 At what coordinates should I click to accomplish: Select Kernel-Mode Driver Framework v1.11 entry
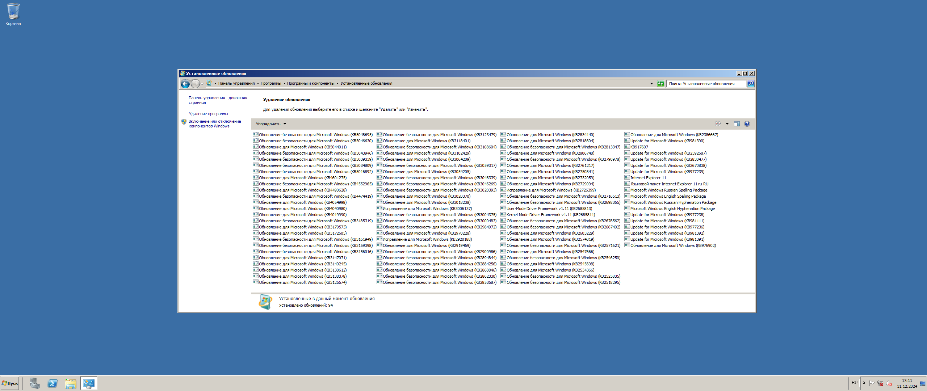pos(548,215)
